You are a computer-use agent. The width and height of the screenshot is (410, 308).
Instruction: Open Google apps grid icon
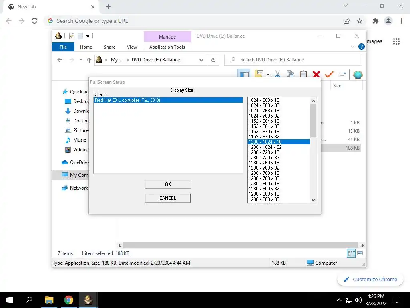396,41
